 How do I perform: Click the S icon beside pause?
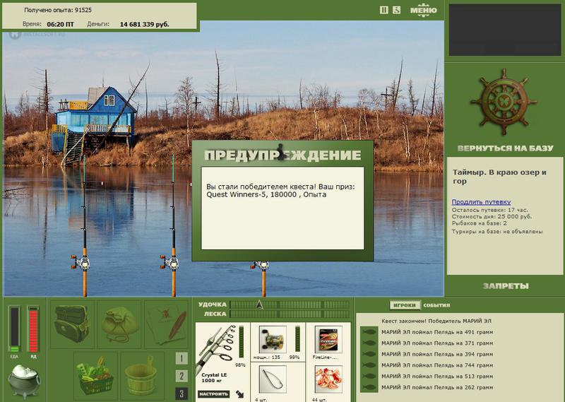[x=396, y=10]
